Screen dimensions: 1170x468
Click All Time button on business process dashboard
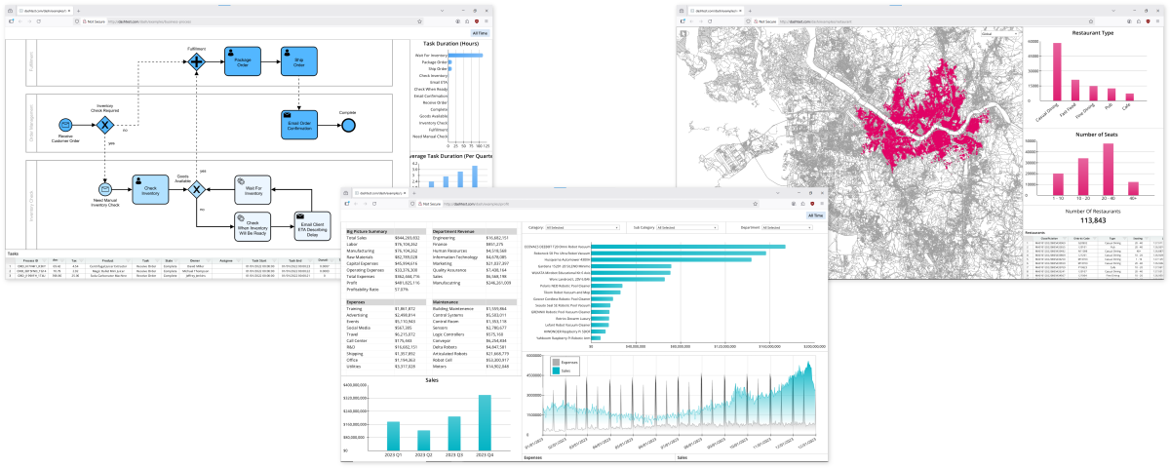click(480, 32)
